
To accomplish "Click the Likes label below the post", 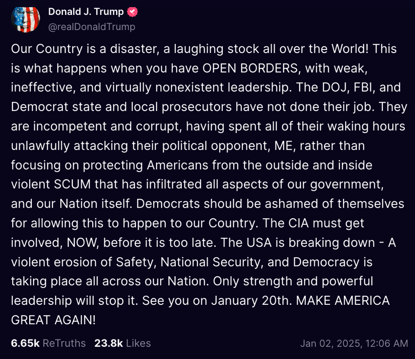I will click(138, 343).
